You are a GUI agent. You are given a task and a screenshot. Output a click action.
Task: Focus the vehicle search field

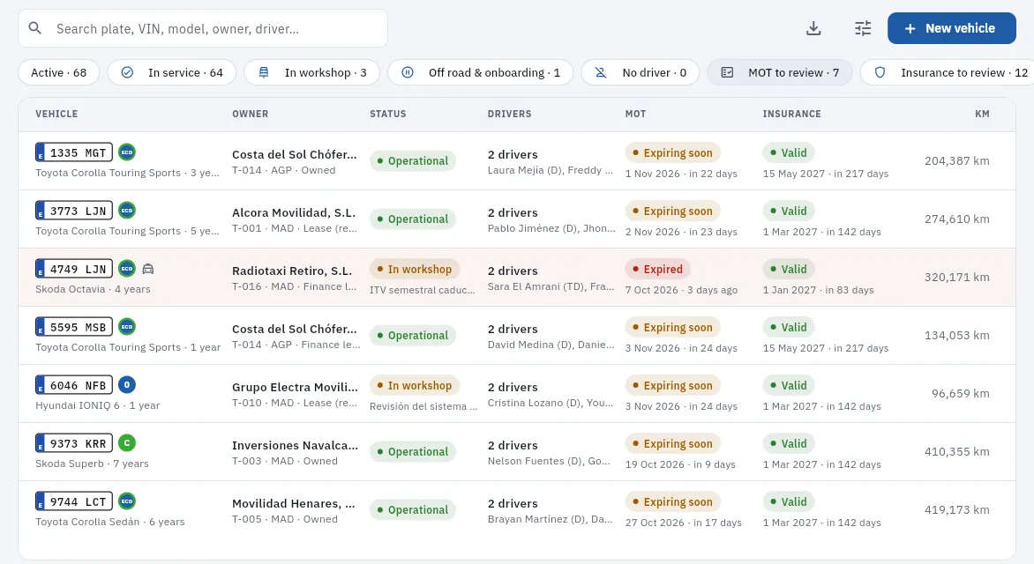tap(203, 28)
